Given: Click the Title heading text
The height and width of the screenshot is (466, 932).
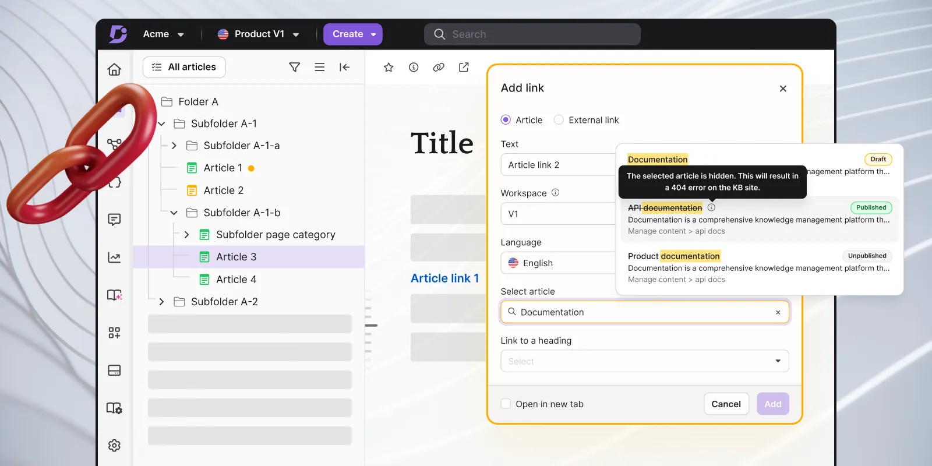Looking at the screenshot, I should pos(442,143).
